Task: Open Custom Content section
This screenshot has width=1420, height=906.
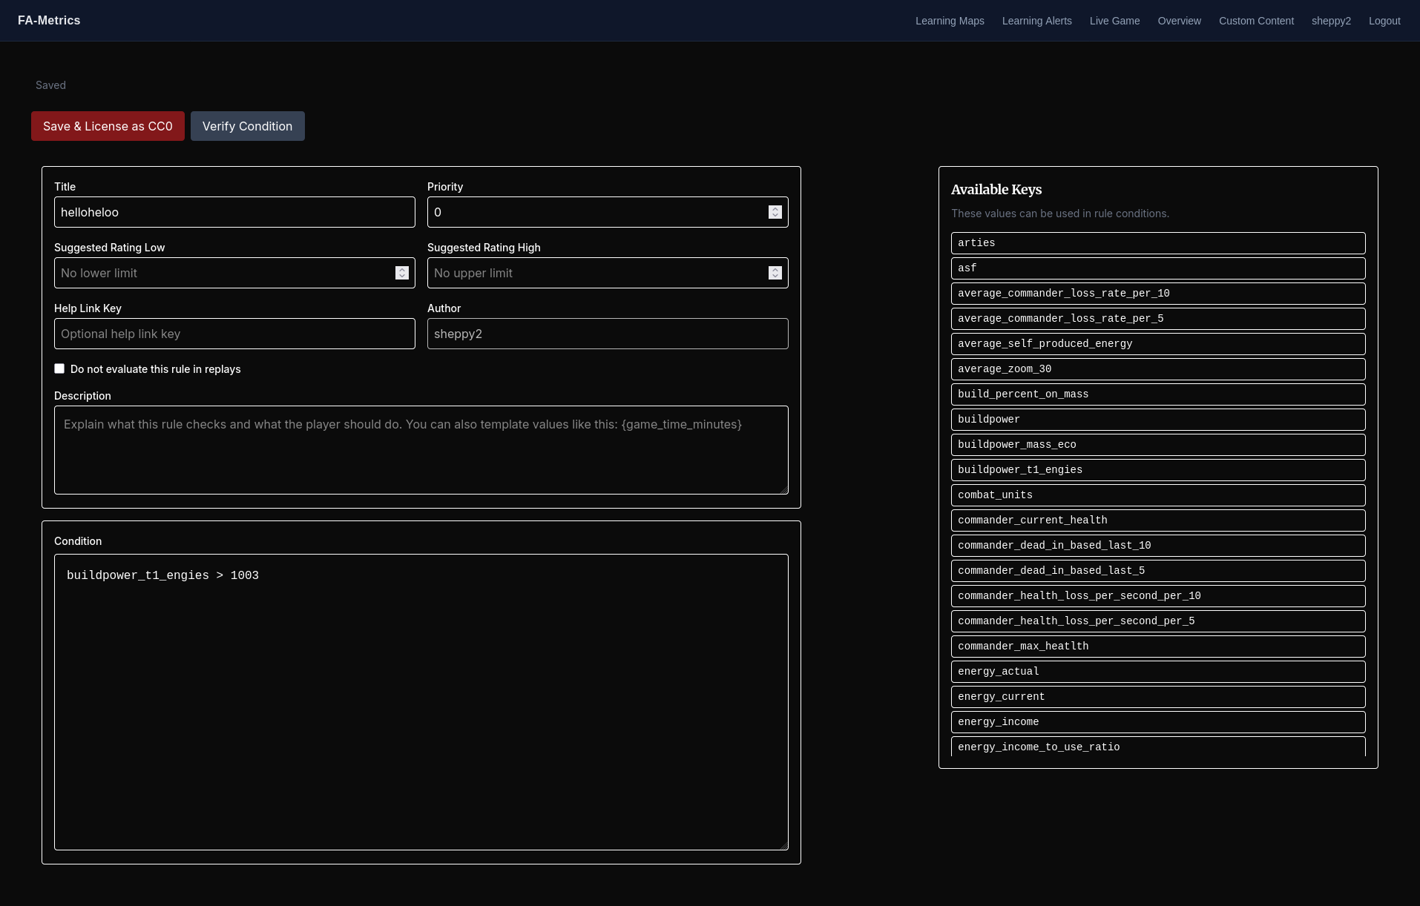Action: [x=1256, y=21]
